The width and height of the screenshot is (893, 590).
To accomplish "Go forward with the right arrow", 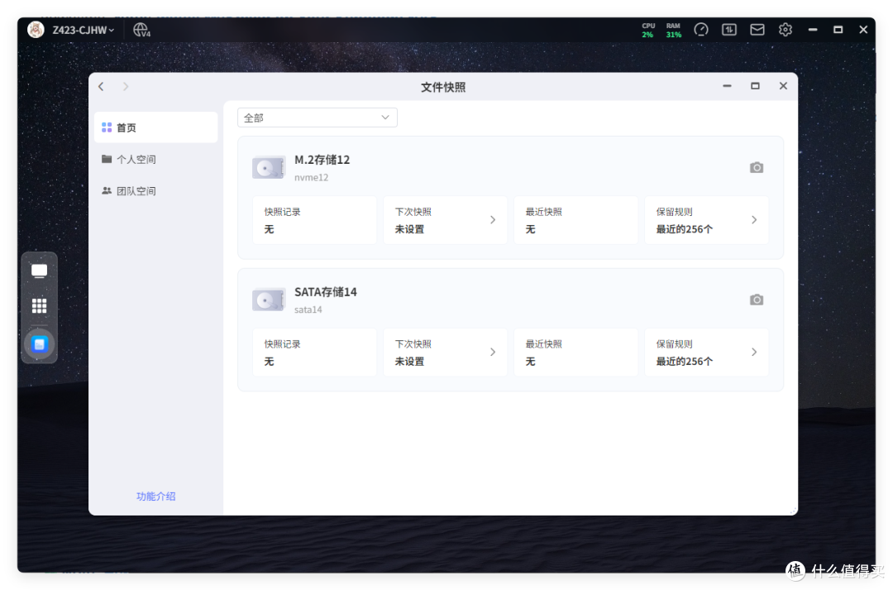I will point(126,87).
